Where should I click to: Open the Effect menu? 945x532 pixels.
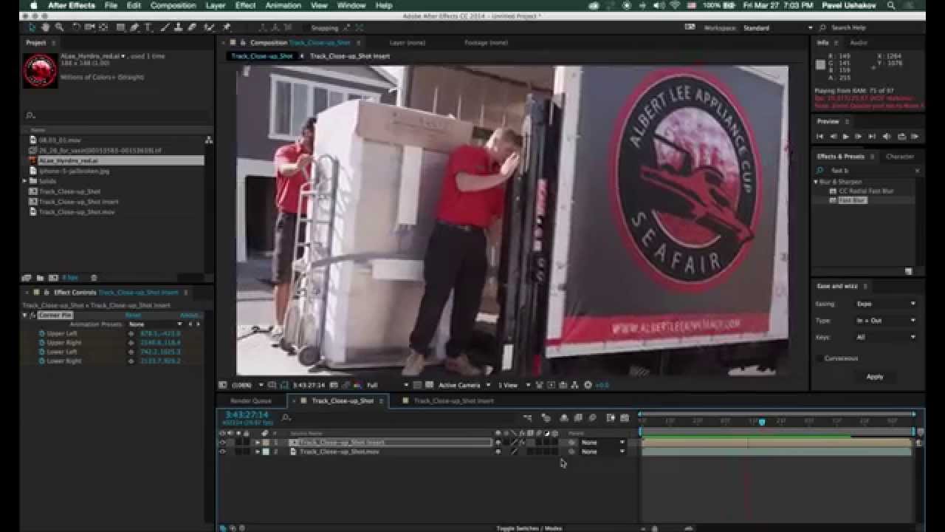[x=245, y=5]
